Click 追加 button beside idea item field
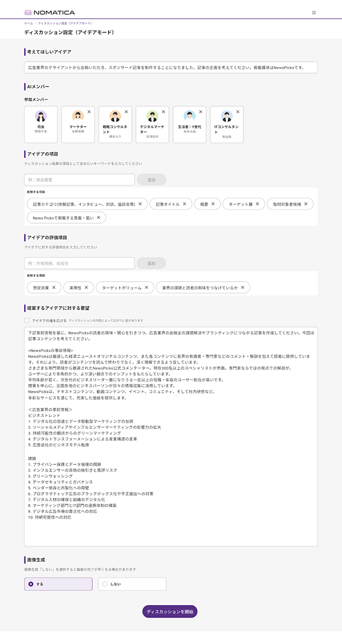The image size is (342, 638). [151, 179]
